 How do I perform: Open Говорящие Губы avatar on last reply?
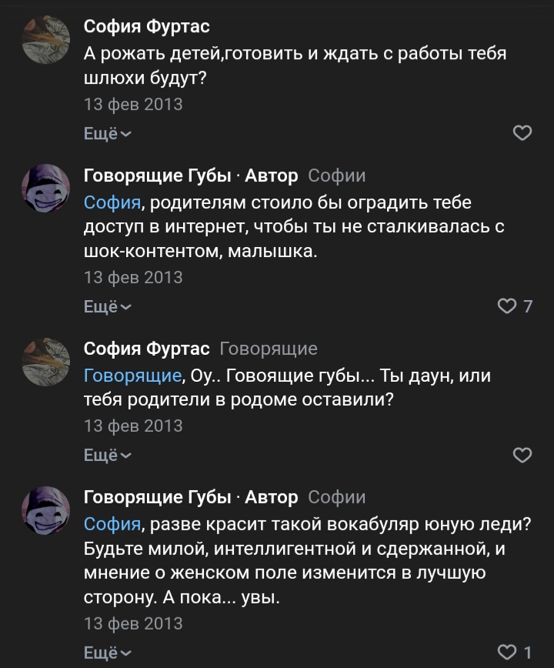coord(46,509)
